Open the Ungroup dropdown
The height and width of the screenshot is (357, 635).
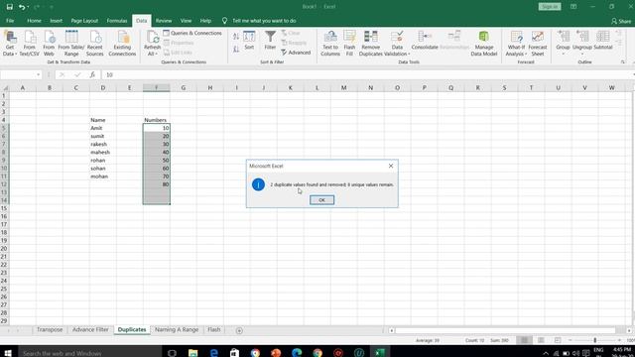point(582,44)
